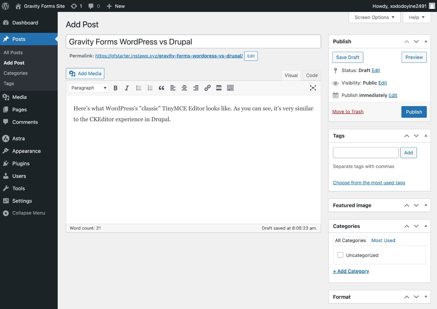Image resolution: width=437 pixels, height=309 pixels.
Task: Insert Read More tag
Action: 219,88
